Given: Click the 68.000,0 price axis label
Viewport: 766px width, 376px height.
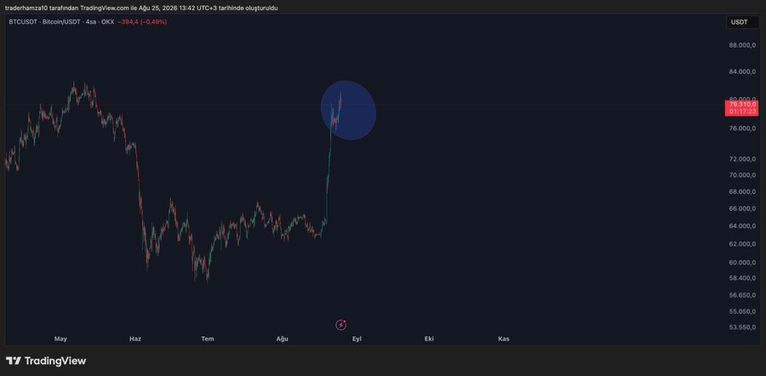Looking at the screenshot, I should (x=741, y=192).
